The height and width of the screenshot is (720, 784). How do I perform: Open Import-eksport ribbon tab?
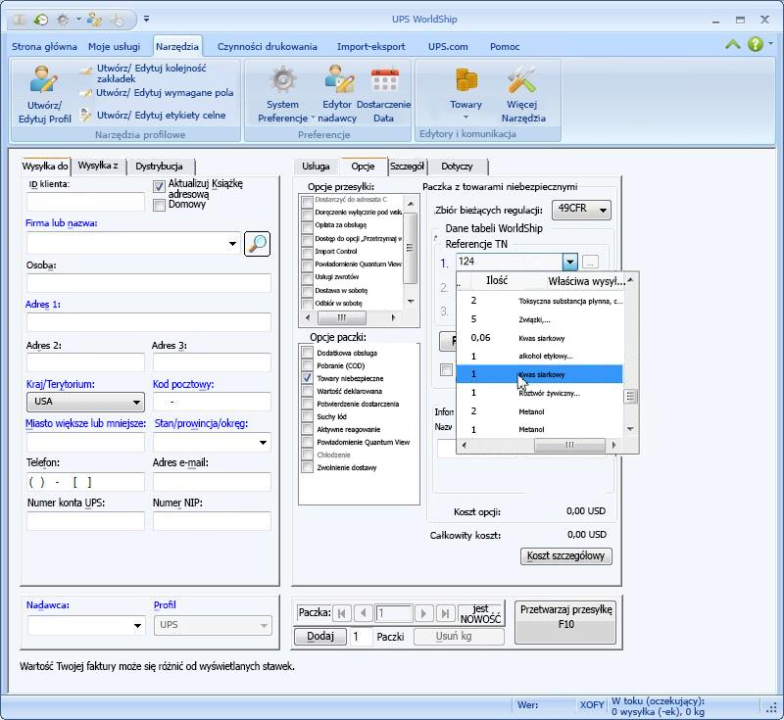pos(371,46)
